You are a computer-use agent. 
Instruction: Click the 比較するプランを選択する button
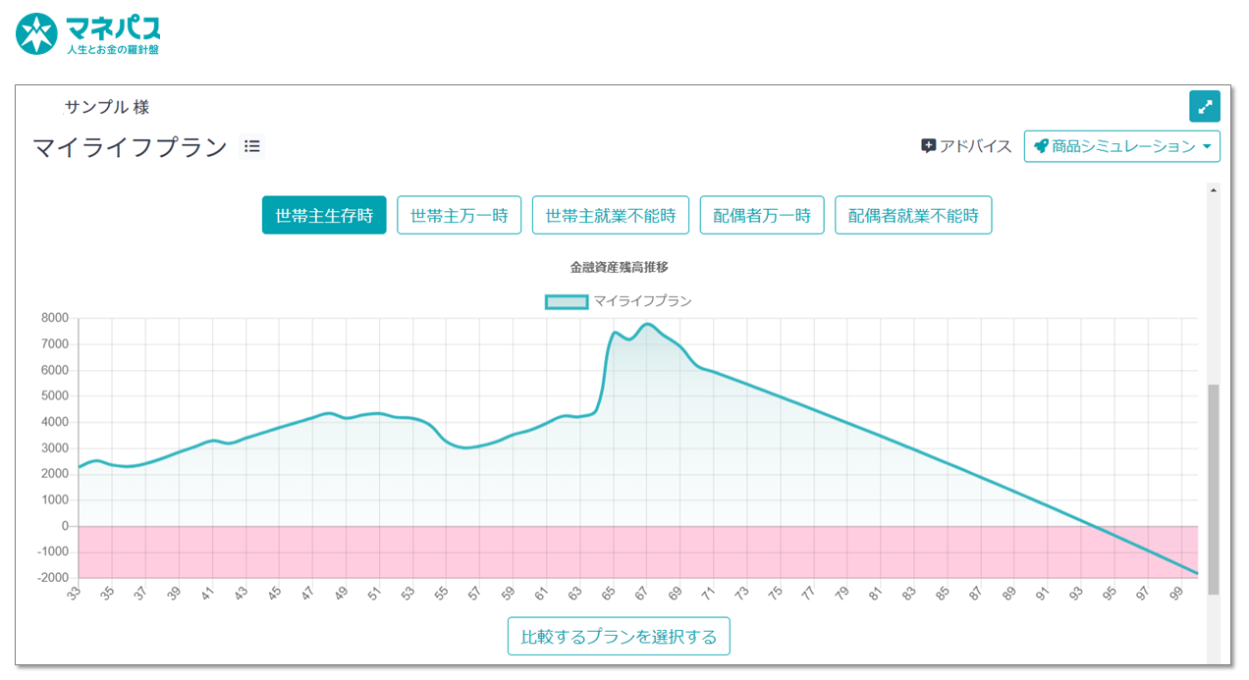tap(619, 636)
